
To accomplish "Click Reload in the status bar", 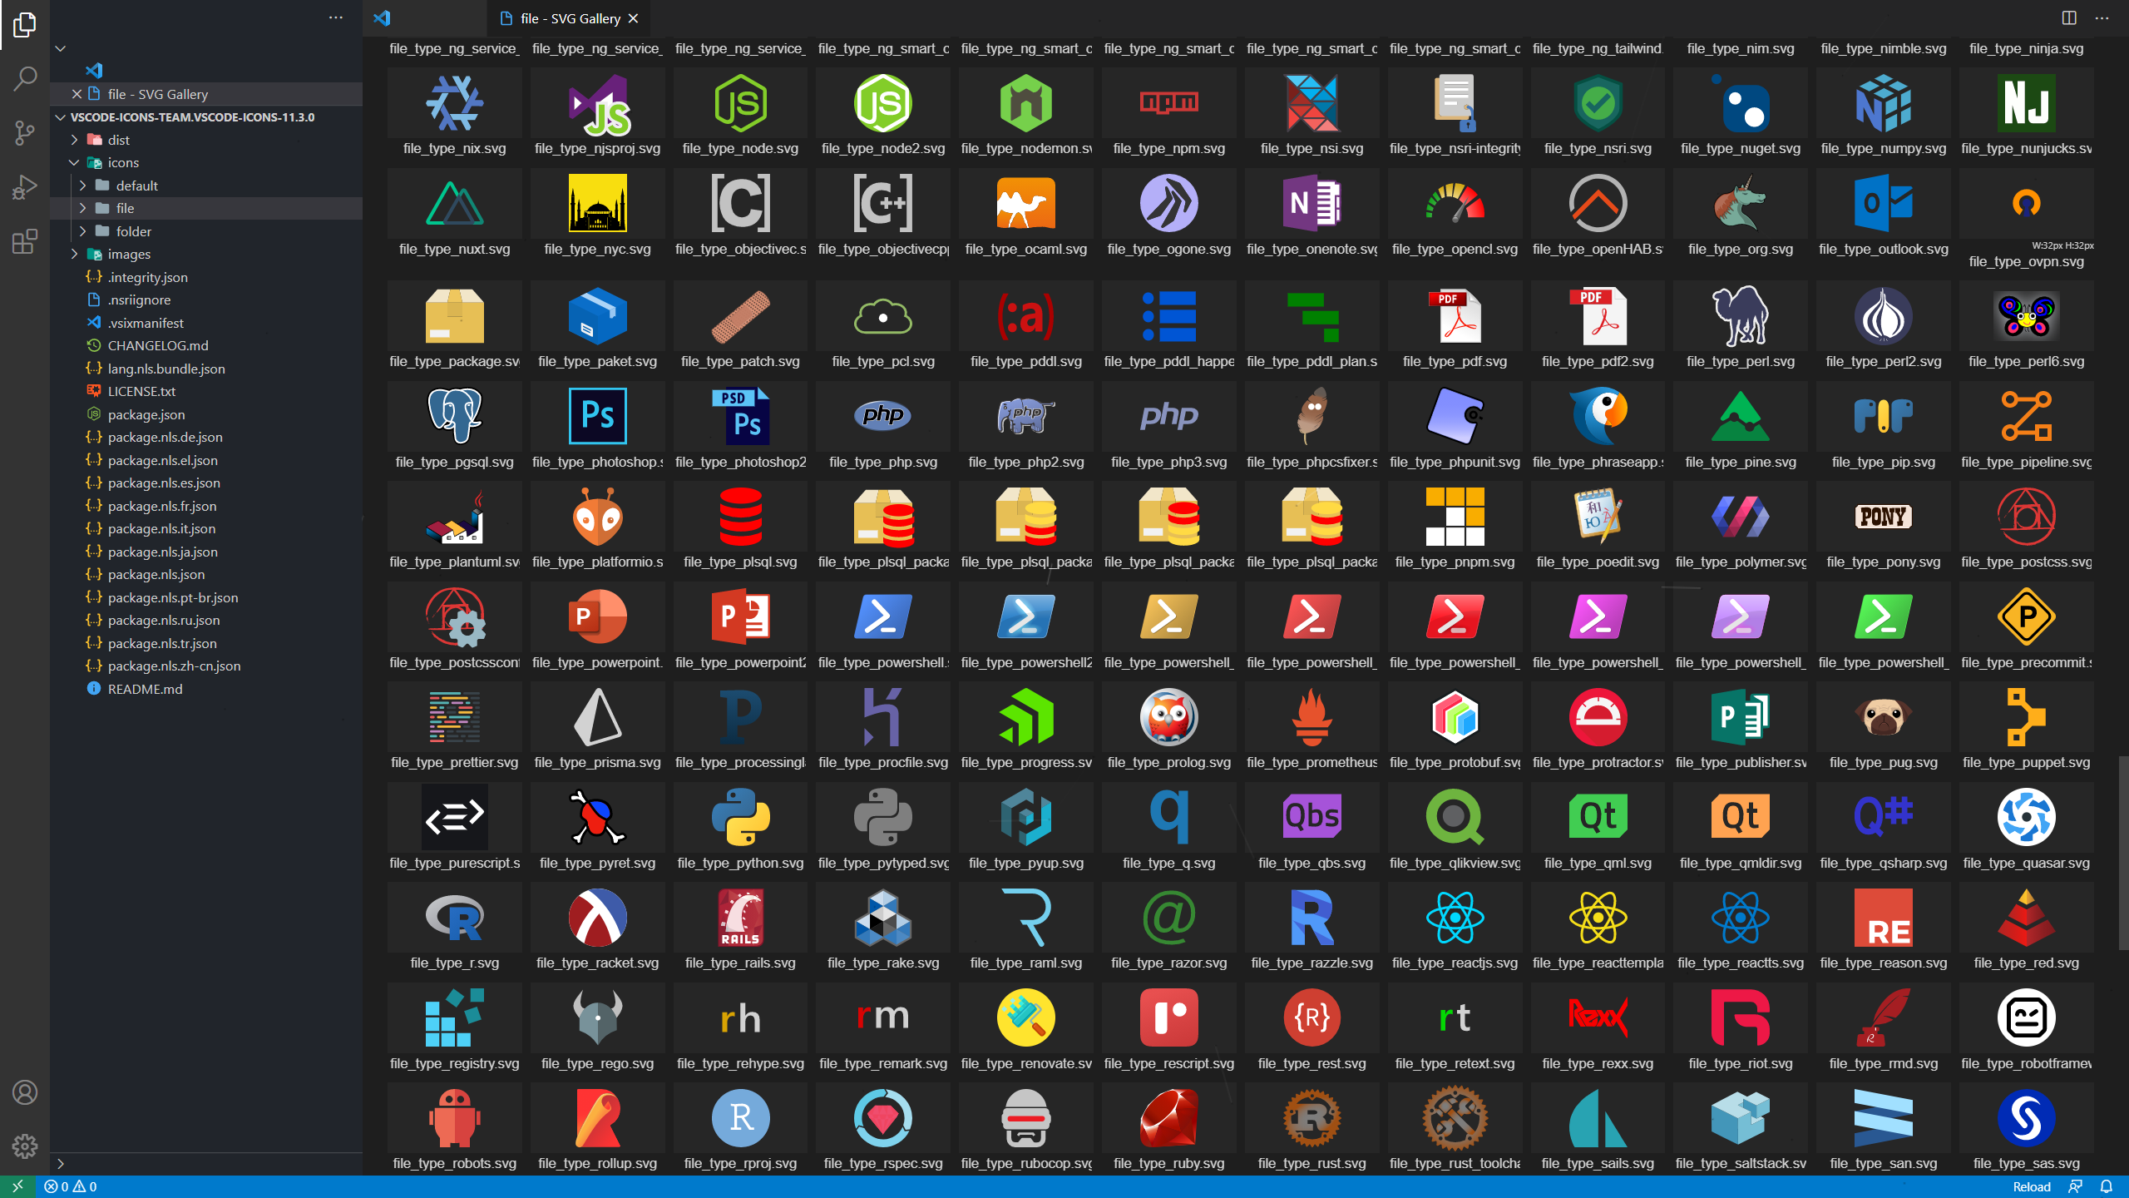I will point(2031,1186).
